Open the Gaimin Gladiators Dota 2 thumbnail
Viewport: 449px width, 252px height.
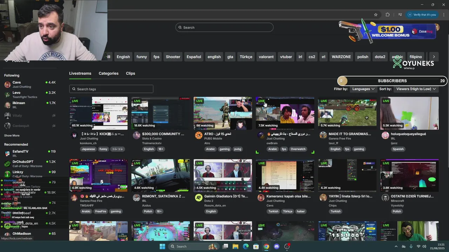(223, 175)
